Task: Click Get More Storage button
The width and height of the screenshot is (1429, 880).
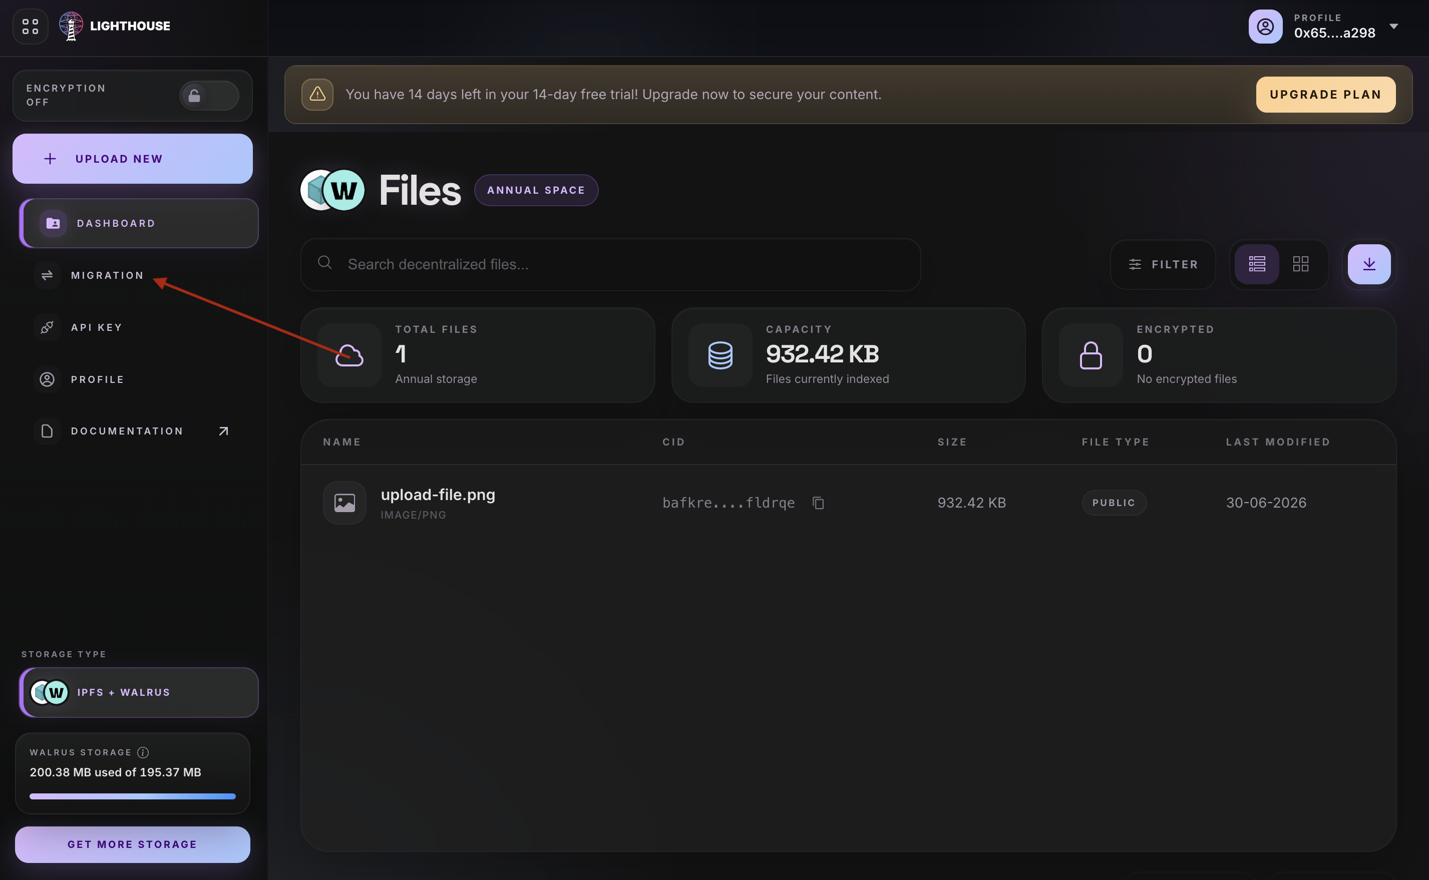Action: [x=132, y=844]
